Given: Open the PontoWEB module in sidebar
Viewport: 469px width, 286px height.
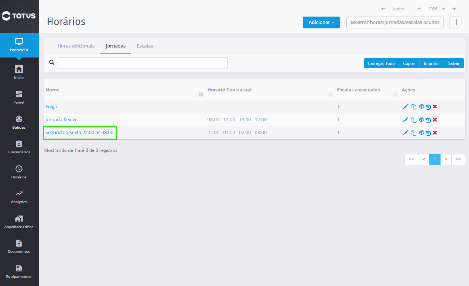Looking at the screenshot, I should coord(19,45).
